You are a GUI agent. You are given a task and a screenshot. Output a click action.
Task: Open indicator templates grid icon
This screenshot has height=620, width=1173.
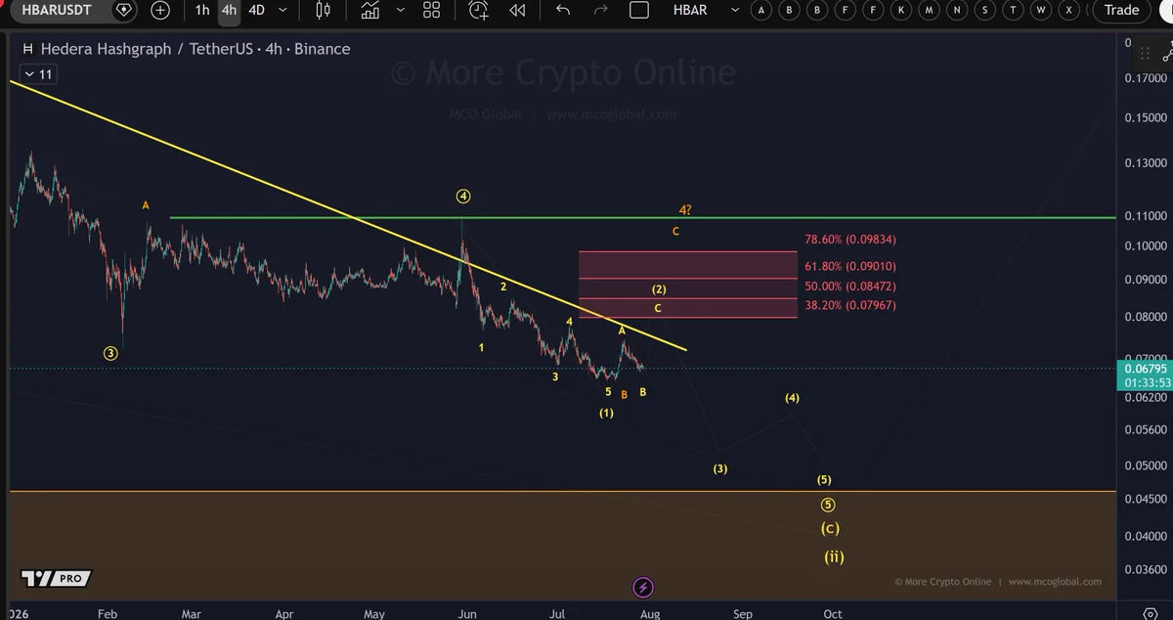pyautogui.click(x=431, y=10)
